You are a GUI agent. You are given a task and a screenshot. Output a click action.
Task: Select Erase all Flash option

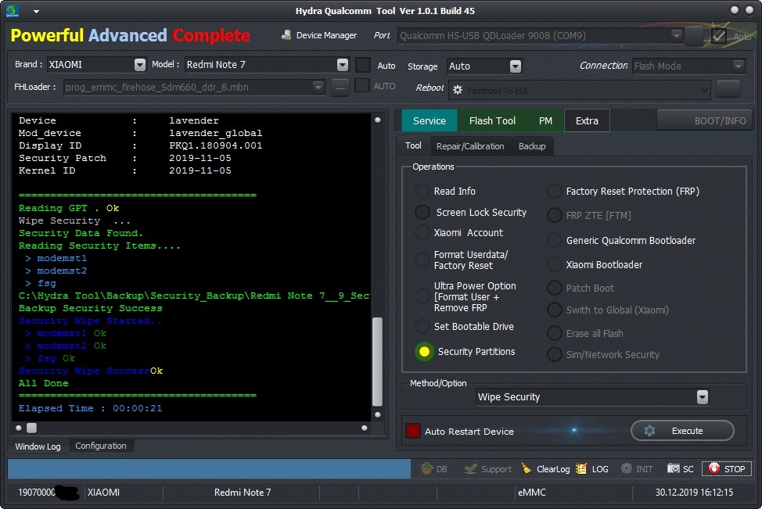(x=555, y=333)
